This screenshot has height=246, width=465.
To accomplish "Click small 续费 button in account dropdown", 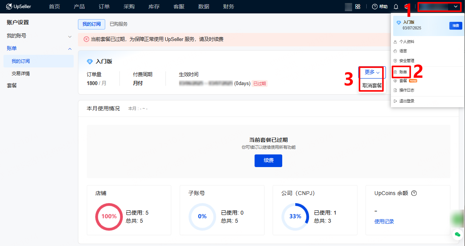I will point(456,26).
